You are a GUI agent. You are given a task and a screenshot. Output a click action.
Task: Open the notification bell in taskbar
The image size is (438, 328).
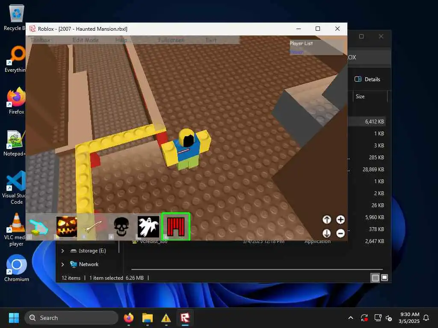coord(426,318)
